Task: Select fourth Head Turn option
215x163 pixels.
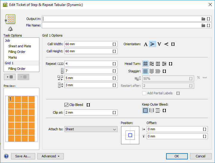Action: 164,64
